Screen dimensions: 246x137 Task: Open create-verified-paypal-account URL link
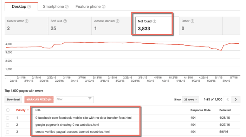tap(72, 132)
